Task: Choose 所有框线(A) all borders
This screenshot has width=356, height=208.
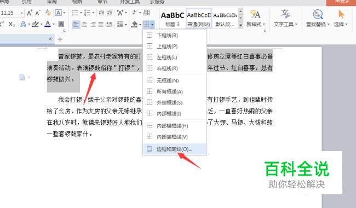Action: 175,91
